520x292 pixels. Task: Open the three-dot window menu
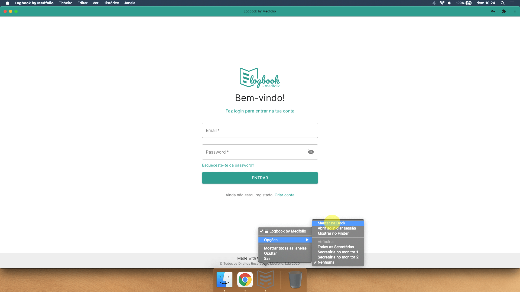(515, 11)
